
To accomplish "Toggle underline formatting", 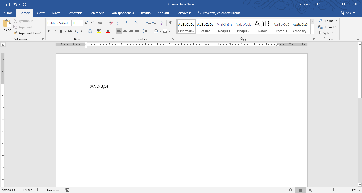I will coord(61,31).
